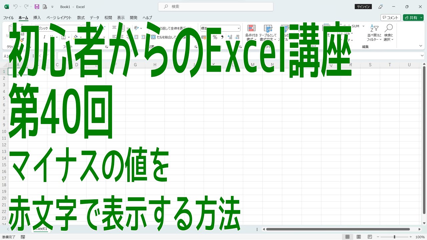This screenshot has height=240, width=427.
Task: Click the new document icon in quick access
Action: click(x=45, y=7)
